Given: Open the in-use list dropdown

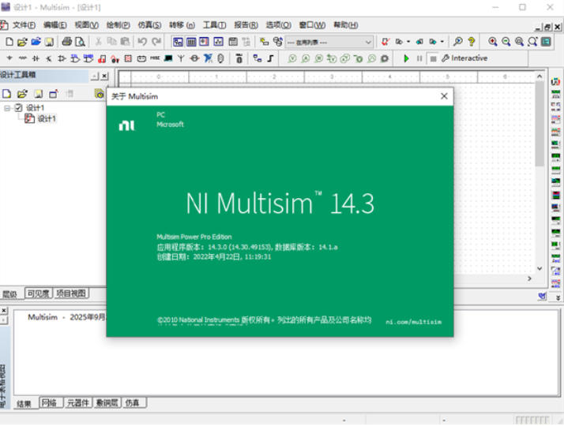Looking at the screenshot, I should click(368, 42).
